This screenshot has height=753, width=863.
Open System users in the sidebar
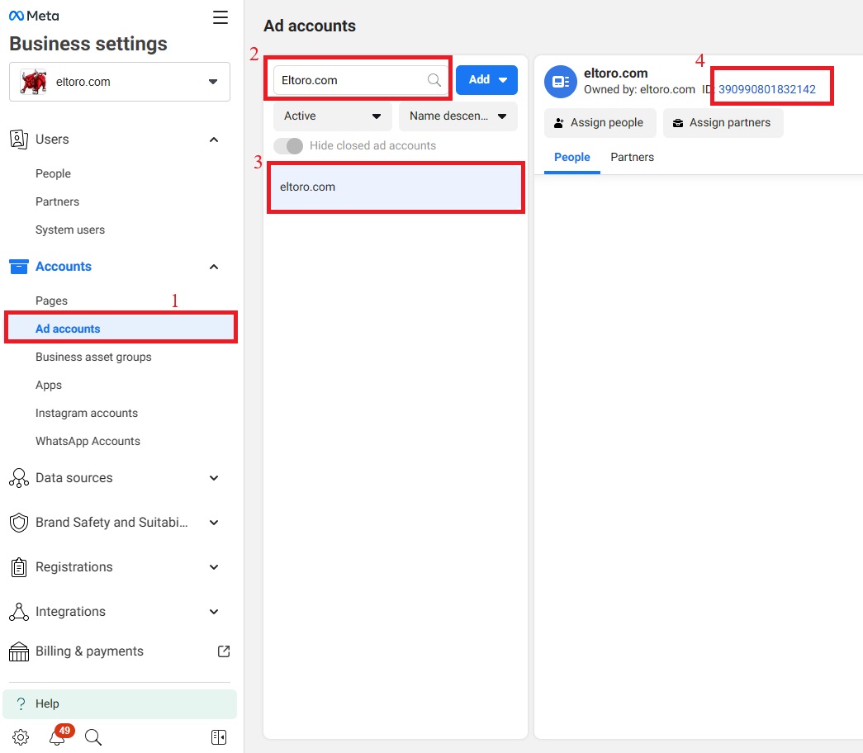point(70,230)
